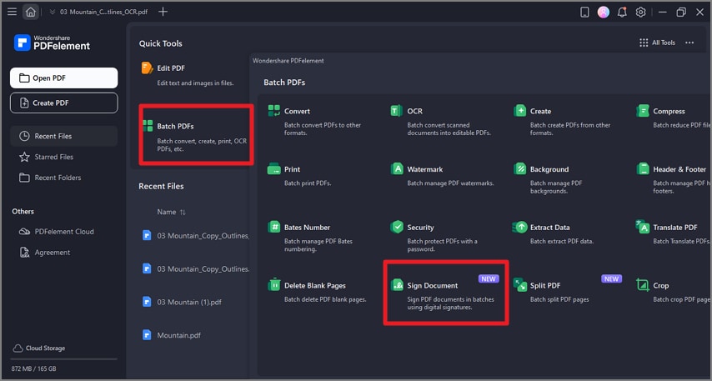Open the batch Bates Number tool
Viewport: 712px width, 381px height.
(306, 227)
